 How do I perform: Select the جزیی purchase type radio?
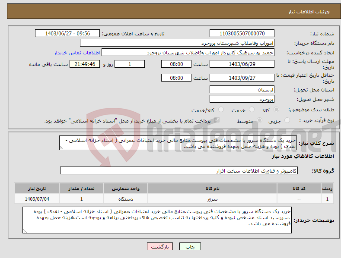click(287, 120)
